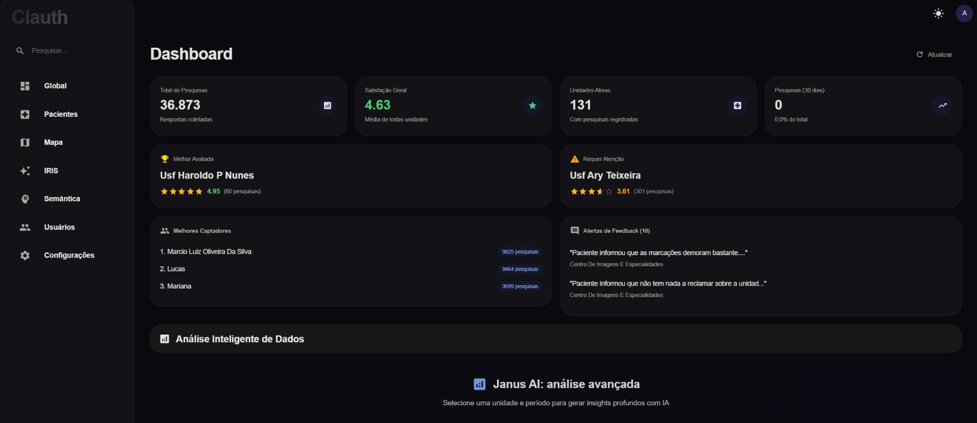Open the Mapa section icon
Image resolution: width=977 pixels, height=423 pixels.
pyautogui.click(x=25, y=142)
